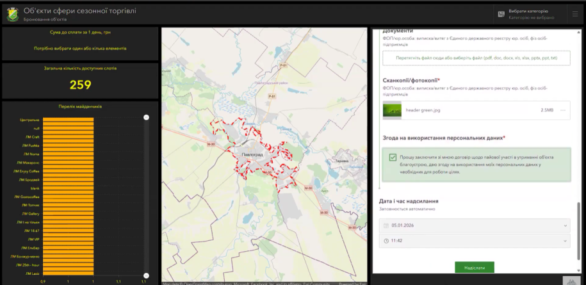586x285 pixels.
Task: Open the three-dots options for header green.jpg
Action: coord(563,110)
